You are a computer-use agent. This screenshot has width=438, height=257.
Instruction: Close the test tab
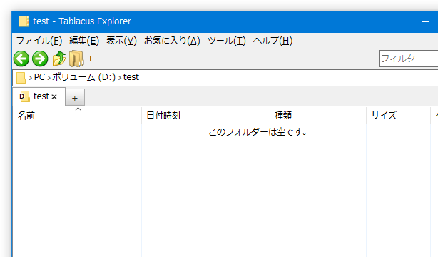pyautogui.click(x=54, y=97)
